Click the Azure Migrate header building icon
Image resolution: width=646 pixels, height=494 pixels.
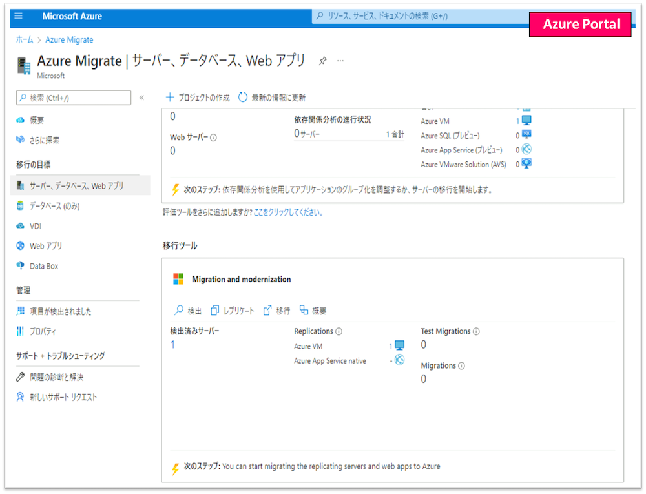pyautogui.click(x=24, y=66)
